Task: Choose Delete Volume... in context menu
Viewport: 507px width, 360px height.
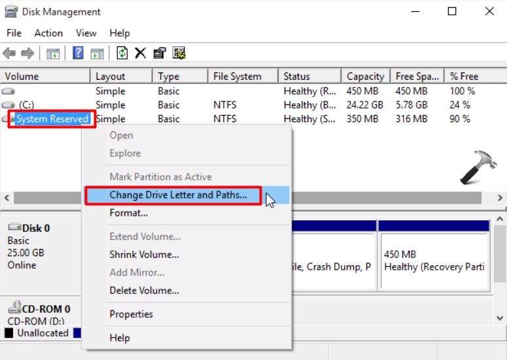Action: (x=187, y=291)
